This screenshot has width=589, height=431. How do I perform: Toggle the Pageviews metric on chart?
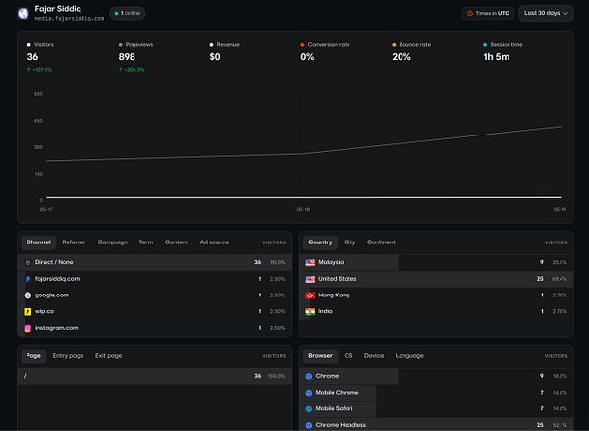pos(135,45)
